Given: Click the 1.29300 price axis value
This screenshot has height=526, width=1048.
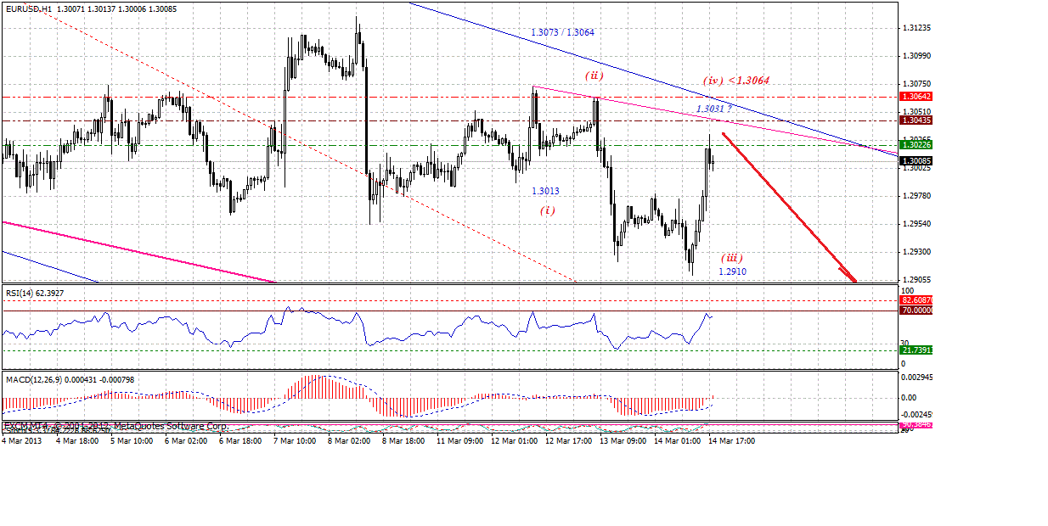Looking at the screenshot, I should click(919, 252).
